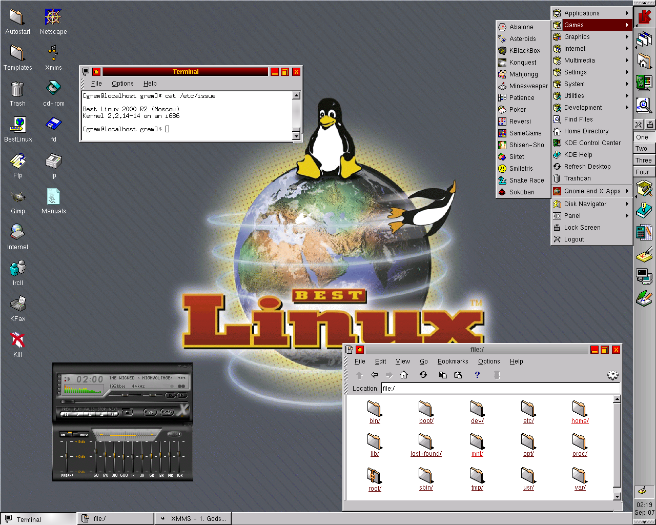Toggle repeat mode in XMMS player
The width and height of the screenshot is (656, 525).
point(167,412)
